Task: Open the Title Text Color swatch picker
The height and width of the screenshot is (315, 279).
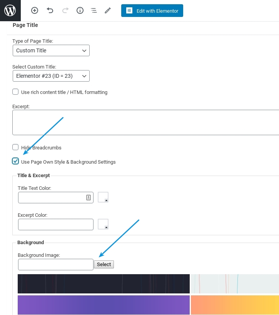Action: click(103, 197)
